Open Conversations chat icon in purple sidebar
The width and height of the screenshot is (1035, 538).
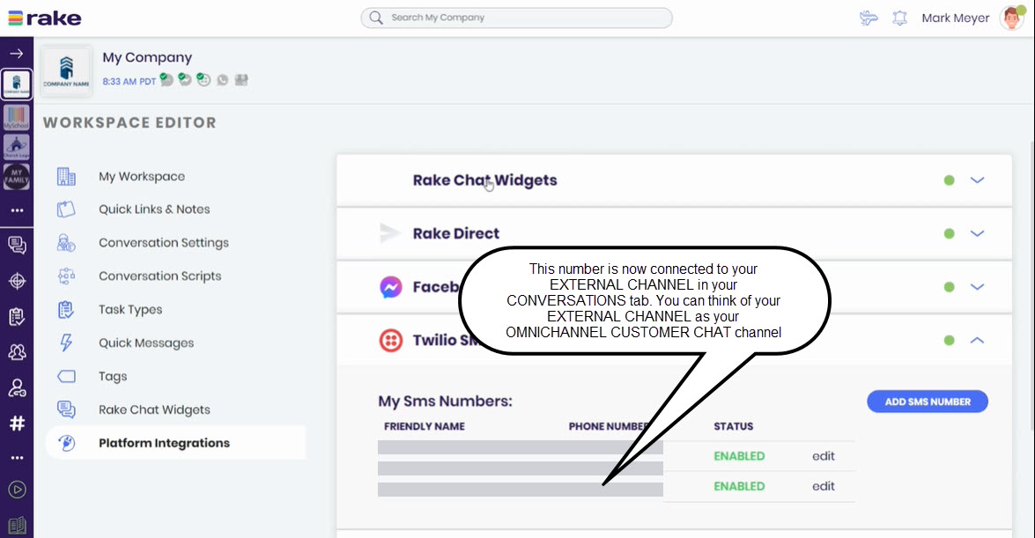click(x=17, y=245)
